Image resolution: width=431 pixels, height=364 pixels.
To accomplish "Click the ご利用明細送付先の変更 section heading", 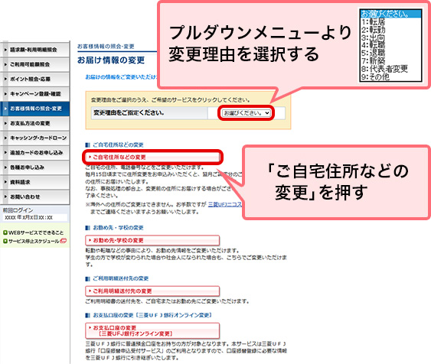I will point(121,278).
